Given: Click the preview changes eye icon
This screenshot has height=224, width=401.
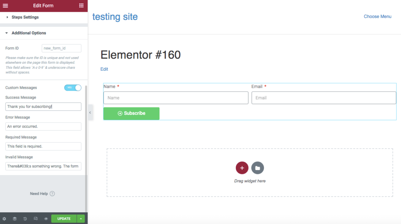Looking at the screenshot, I should click(x=46, y=219).
